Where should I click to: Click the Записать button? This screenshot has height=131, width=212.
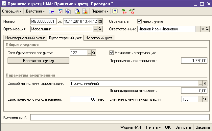point(183,127)
